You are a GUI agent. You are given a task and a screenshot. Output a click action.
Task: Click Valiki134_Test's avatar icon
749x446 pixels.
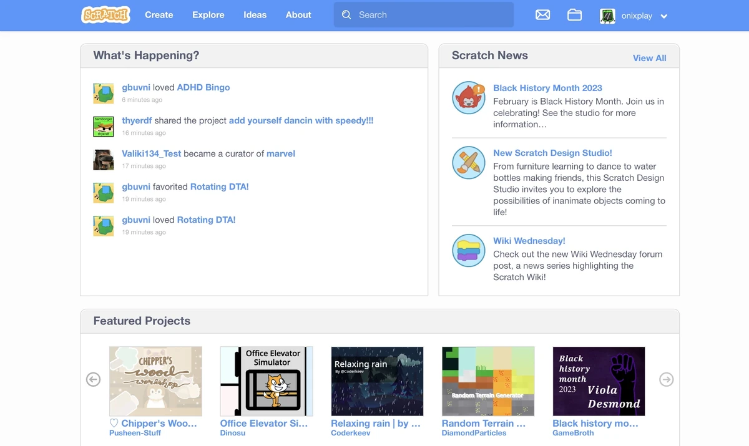(x=104, y=160)
